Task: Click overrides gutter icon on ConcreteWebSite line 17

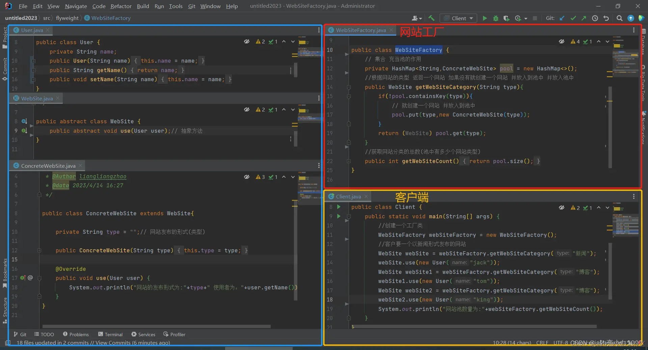Action: [23, 278]
